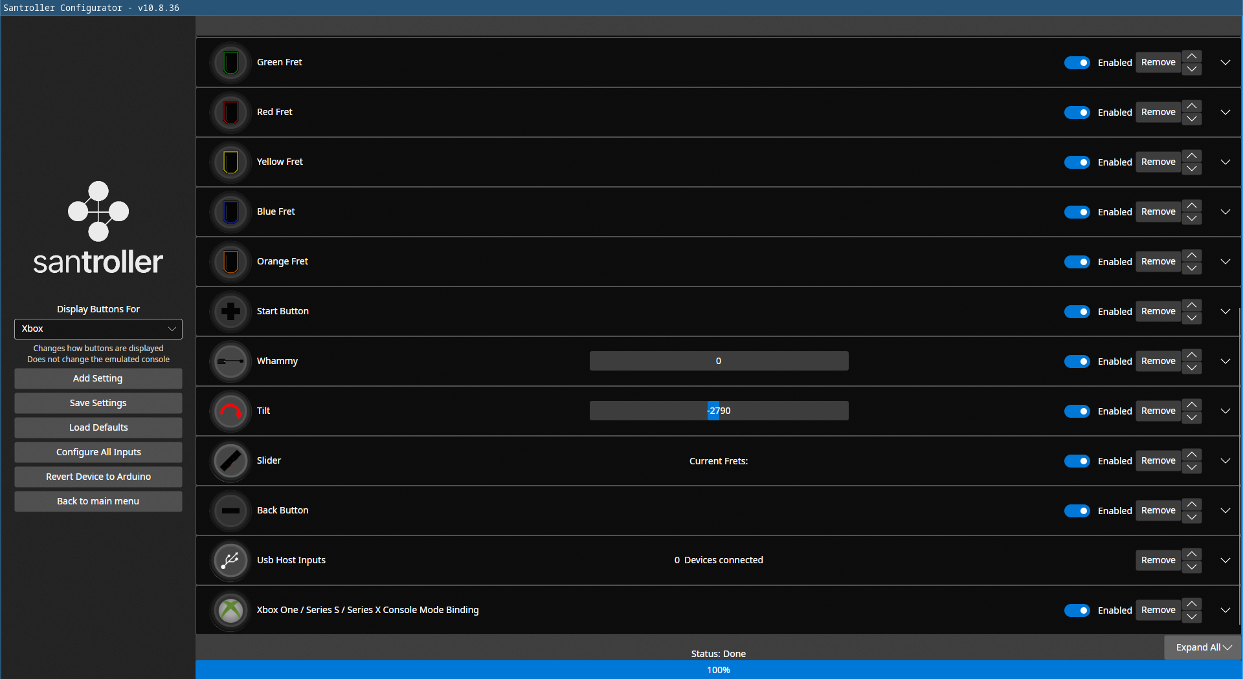Click the Green Fret icon
The image size is (1243, 679).
coord(230,63)
